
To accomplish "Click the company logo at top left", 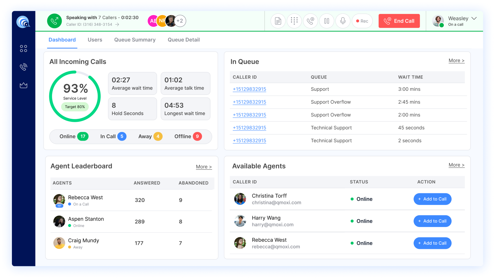I will coord(23,22).
